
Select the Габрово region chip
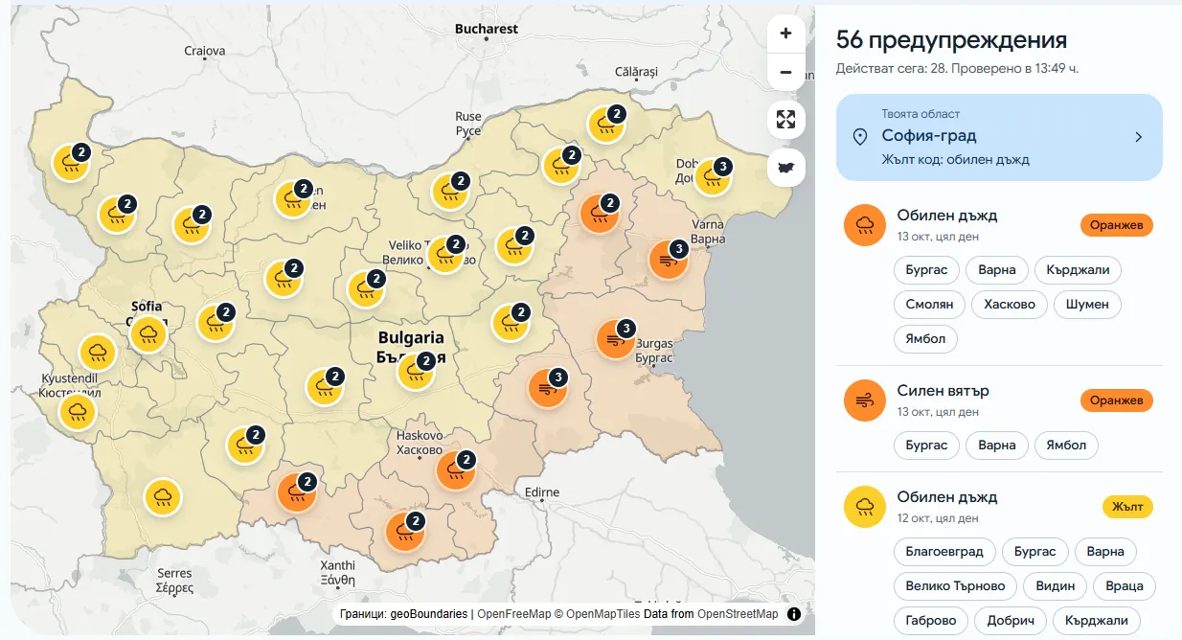click(x=932, y=621)
